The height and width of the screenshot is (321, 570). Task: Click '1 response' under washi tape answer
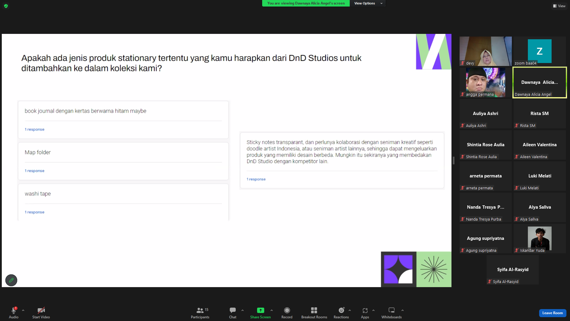coord(34,212)
